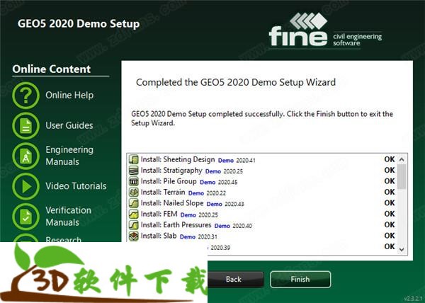Image resolution: width=425 pixels, height=303 pixels.
Task: Open the partially visible Research link
Action: [x=63, y=239]
